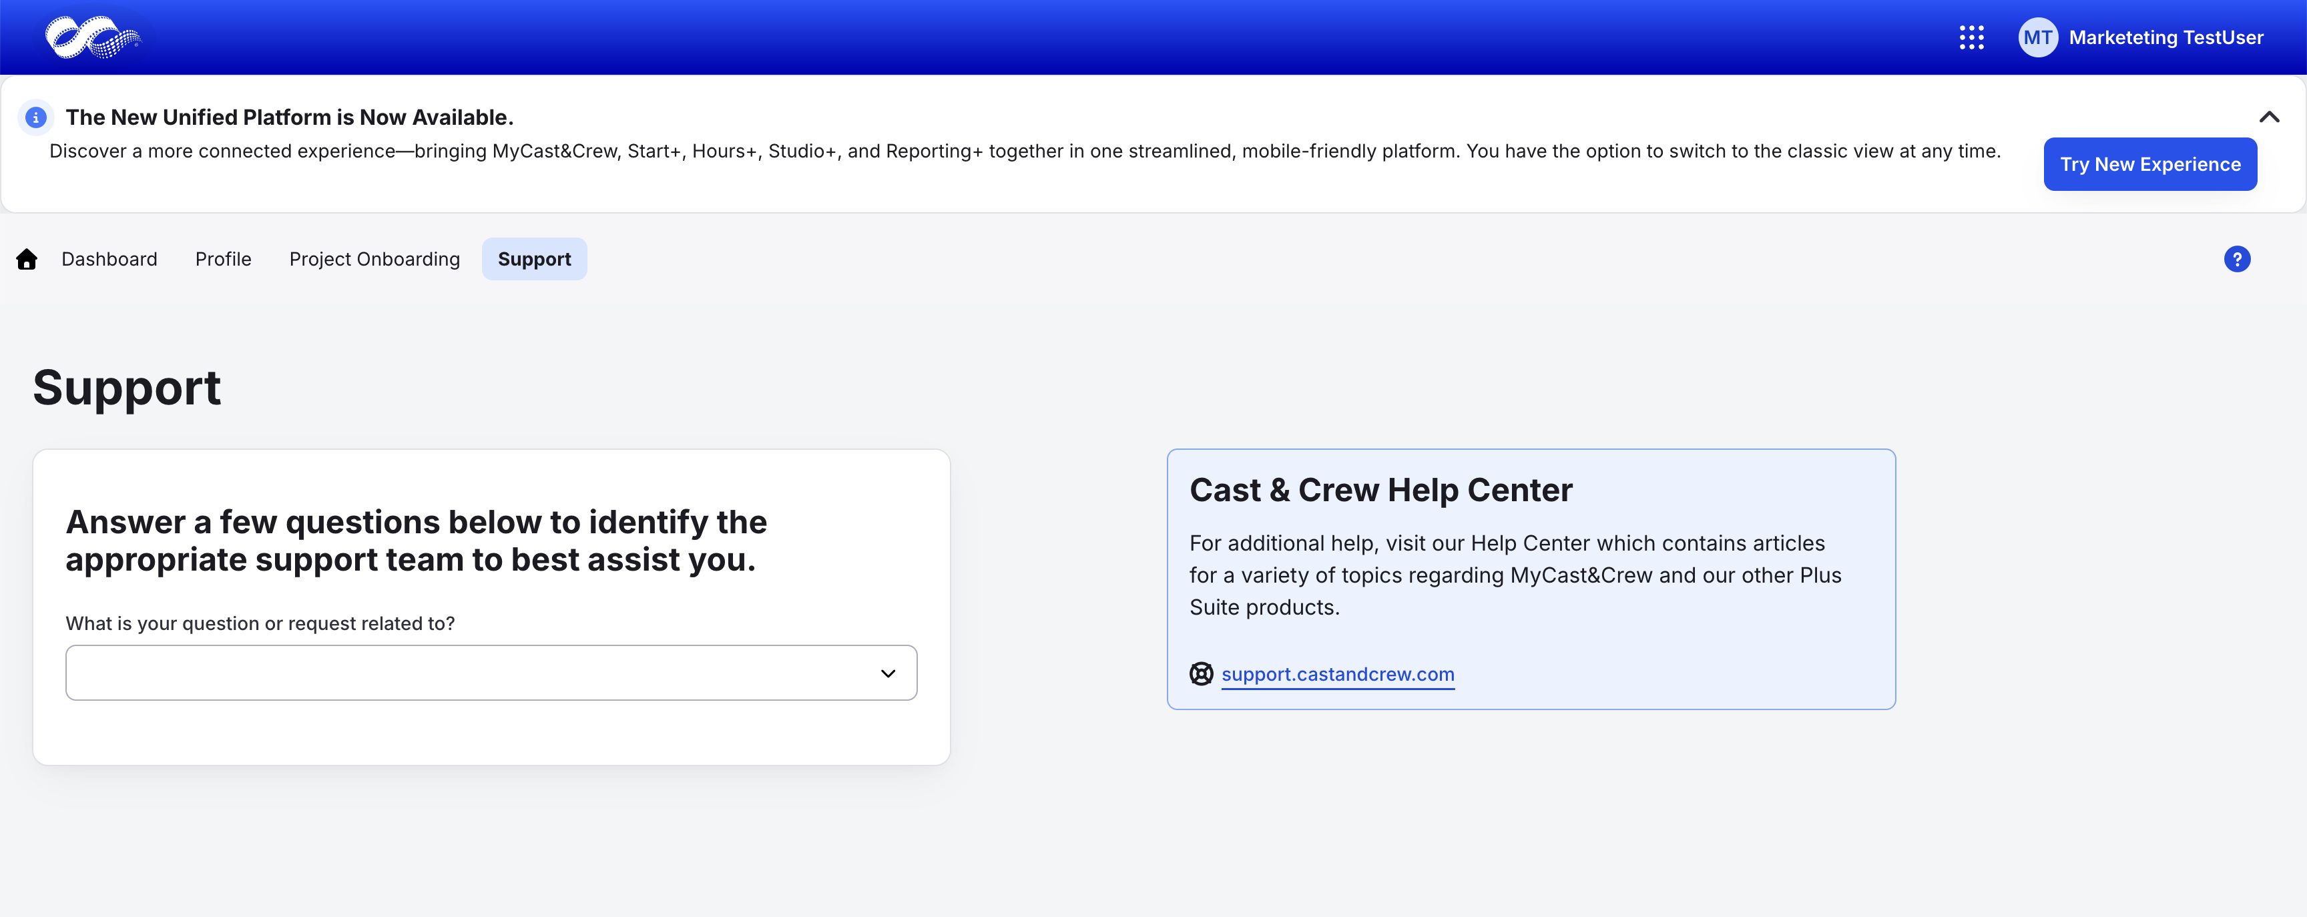2307x917 pixels.
Task: Switch to the Profile tab
Action: click(223, 260)
